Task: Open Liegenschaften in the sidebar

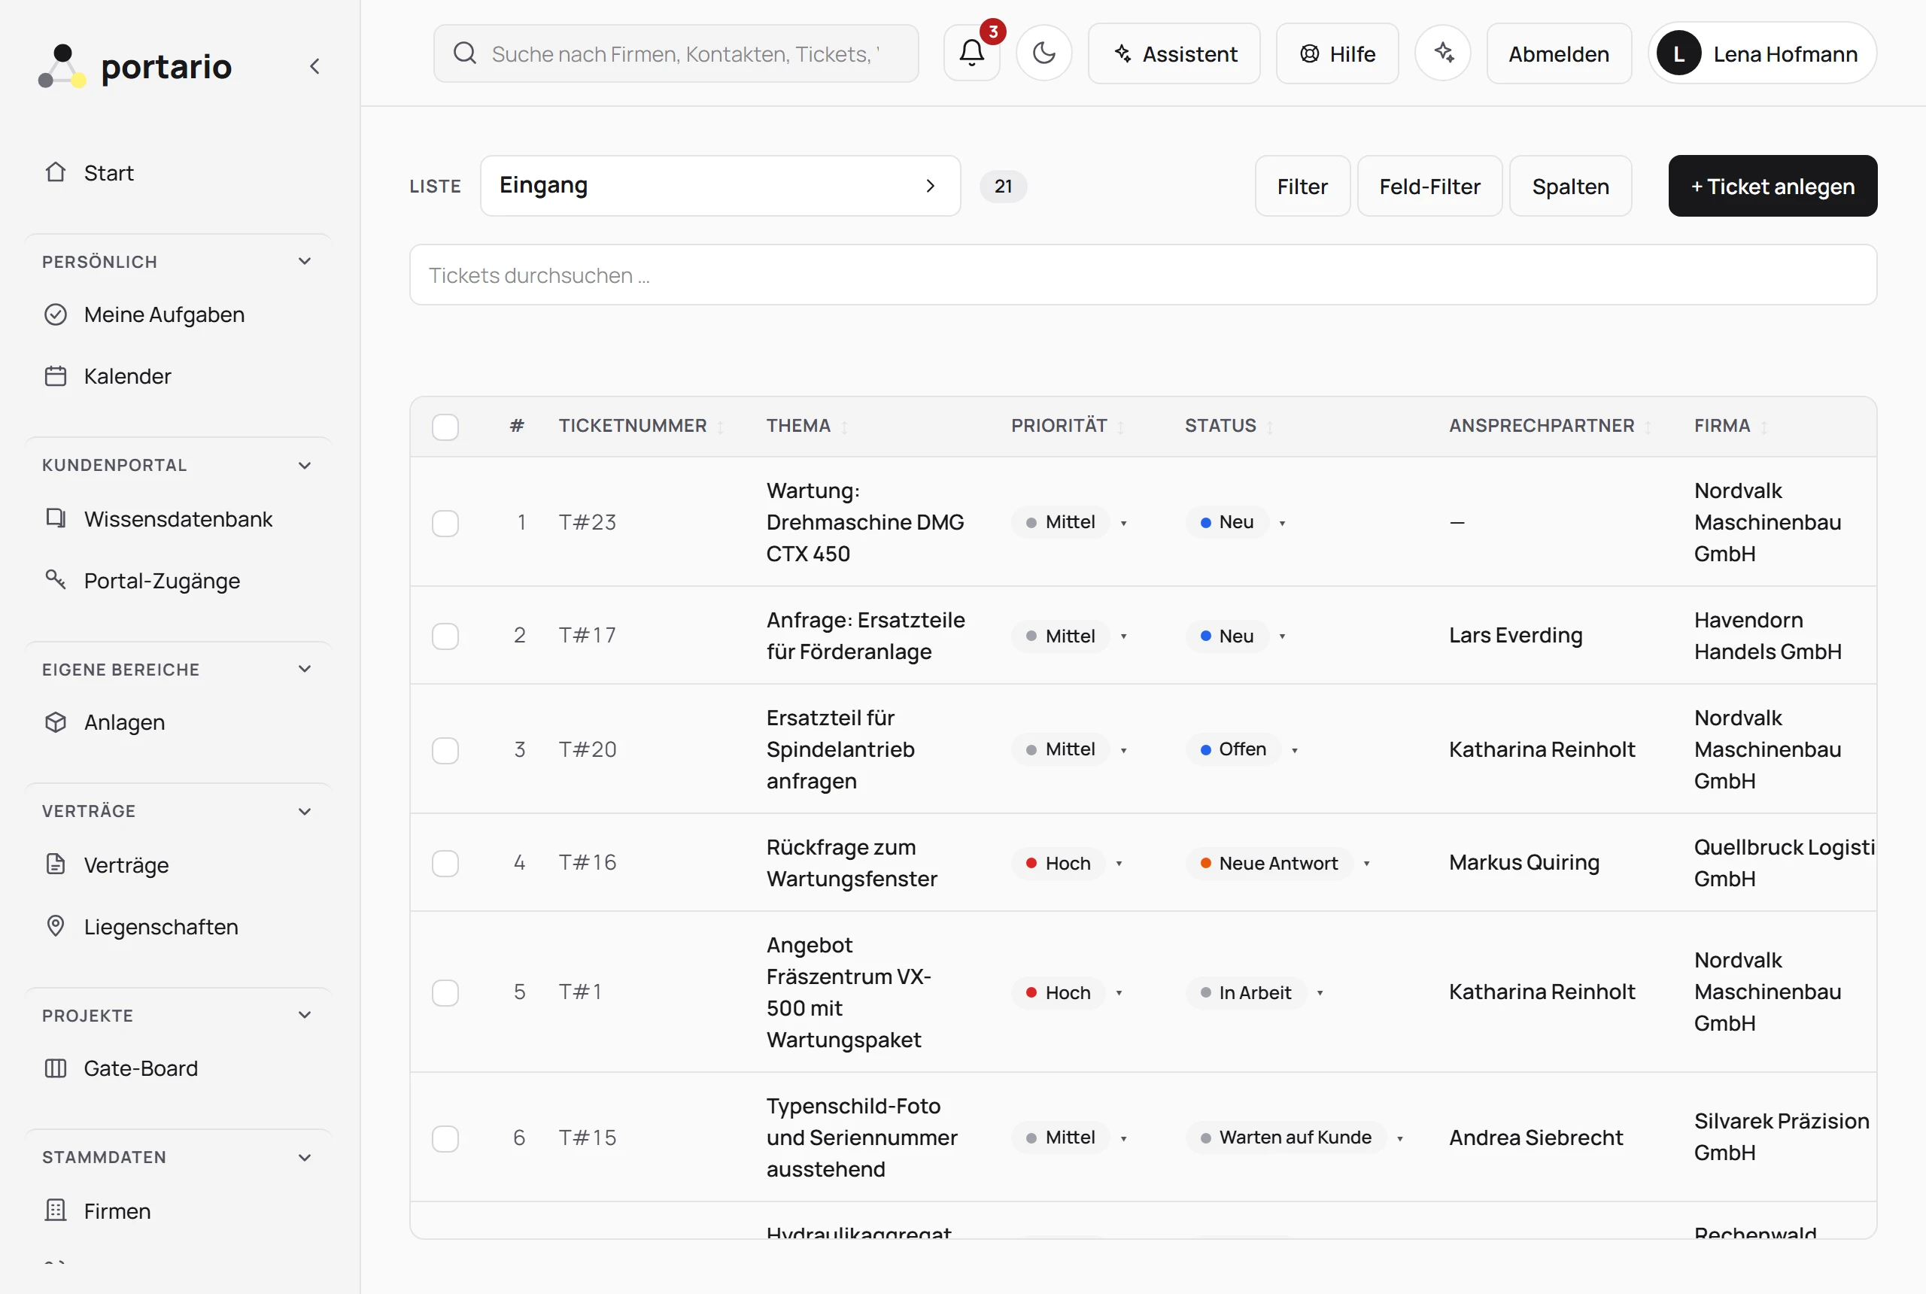Action: (178, 926)
